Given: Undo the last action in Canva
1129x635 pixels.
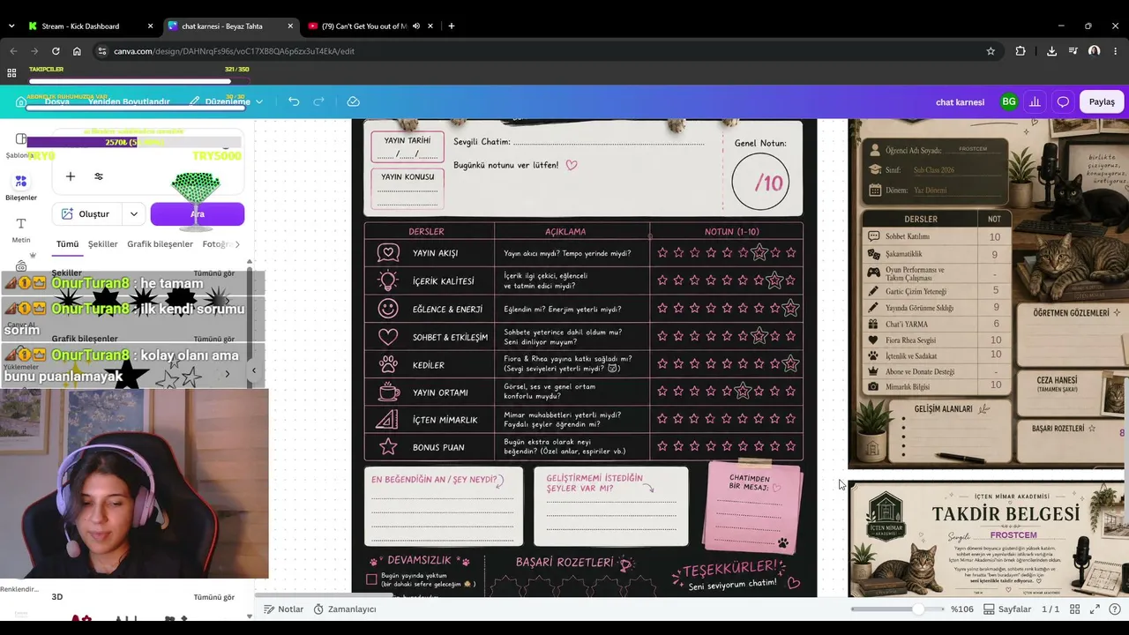Looking at the screenshot, I should click(x=294, y=101).
